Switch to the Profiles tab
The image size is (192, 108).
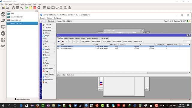tap(83, 38)
